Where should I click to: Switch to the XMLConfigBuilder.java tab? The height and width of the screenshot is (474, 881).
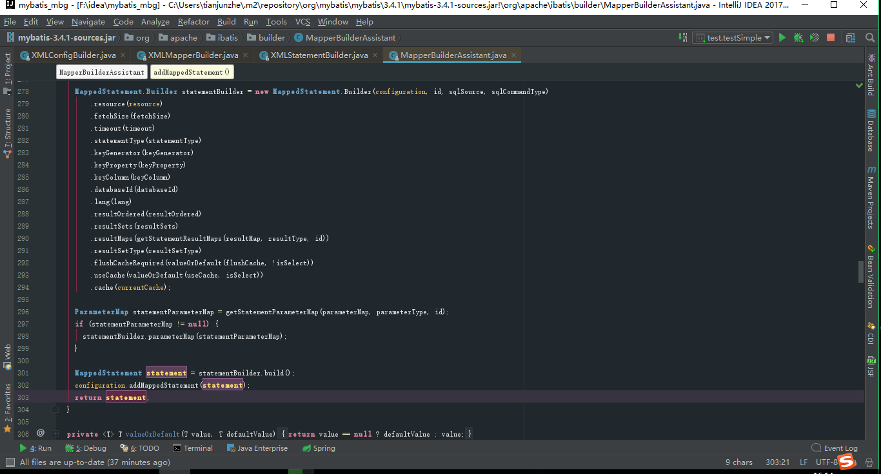pyautogui.click(x=71, y=55)
